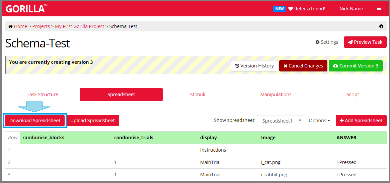390x183 pixels.
Task: Switch to the Task Structure tab
Action: [x=43, y=95]
